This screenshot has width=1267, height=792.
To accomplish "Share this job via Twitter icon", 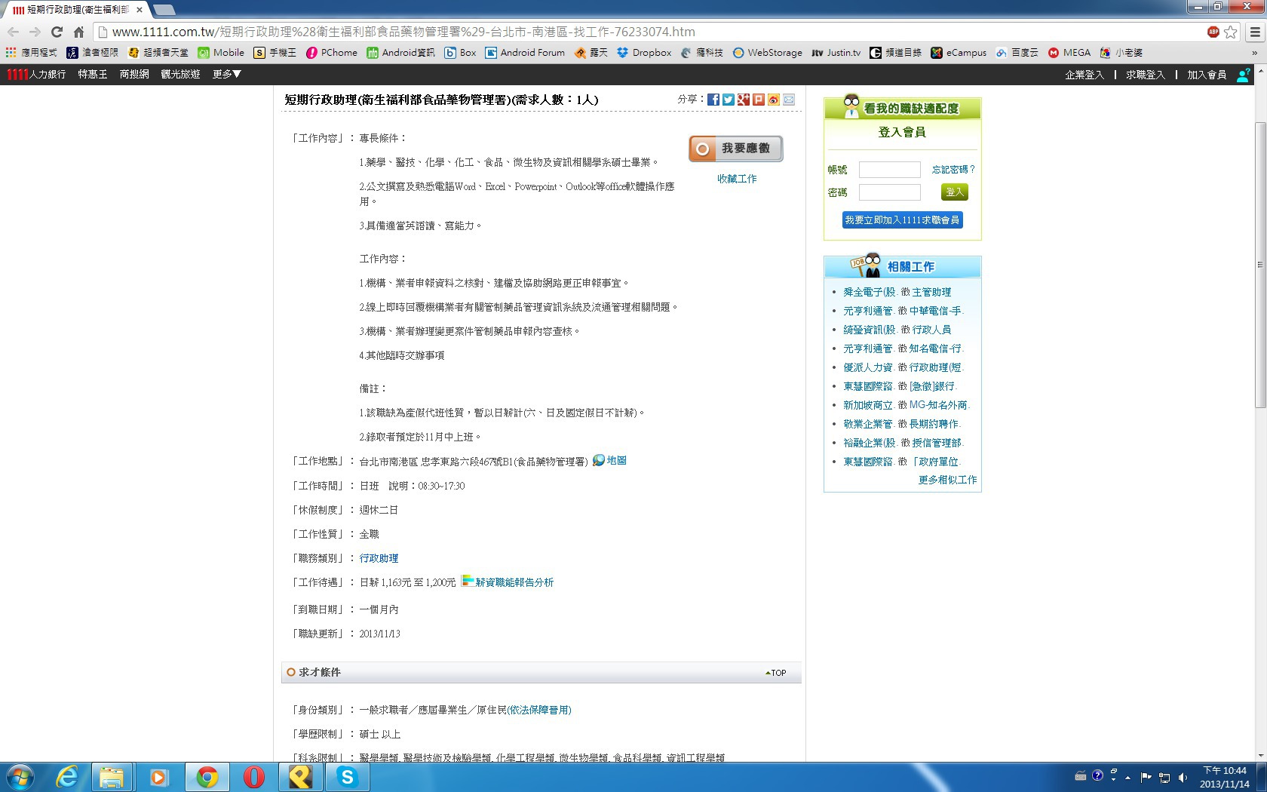I will pyautogui.click(x=728, y=100).
